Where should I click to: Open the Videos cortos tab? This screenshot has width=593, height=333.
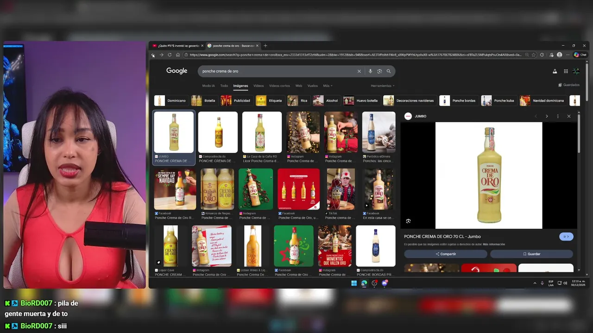(x=279, y=86)
